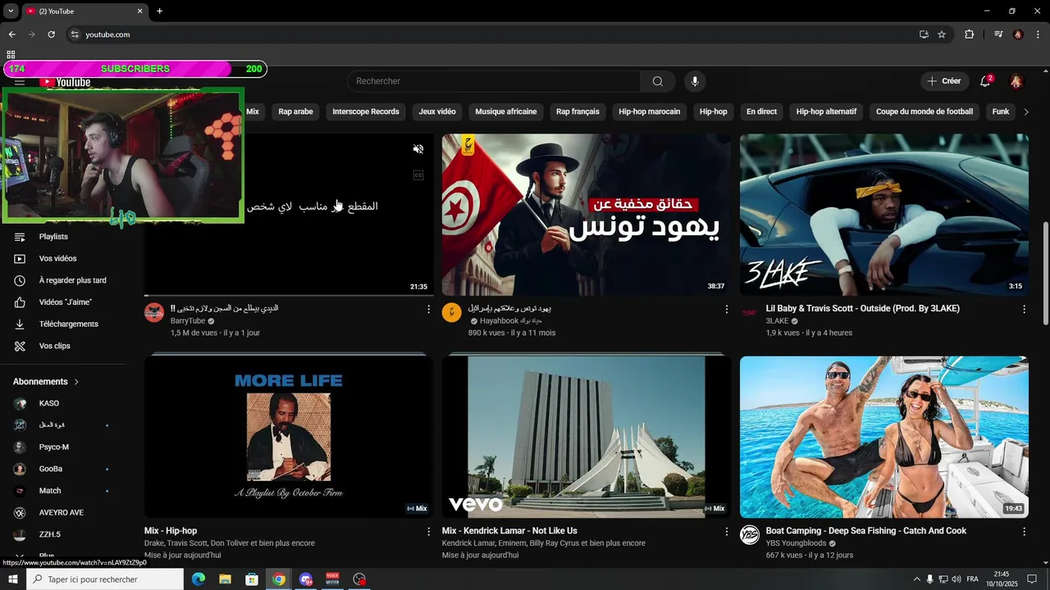Open options for Lil Baby Outside video
Viewport: 1050px width, 590px height.
1024,309
